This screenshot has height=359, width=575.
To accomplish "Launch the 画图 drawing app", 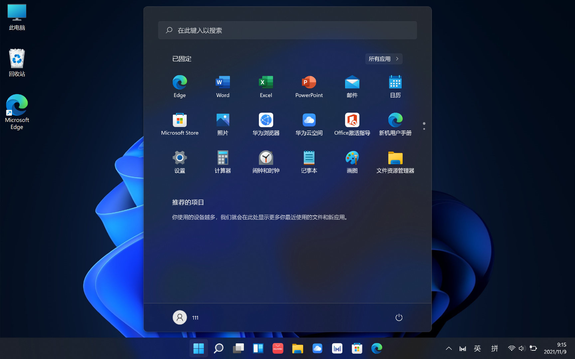I will coord(352,162).
